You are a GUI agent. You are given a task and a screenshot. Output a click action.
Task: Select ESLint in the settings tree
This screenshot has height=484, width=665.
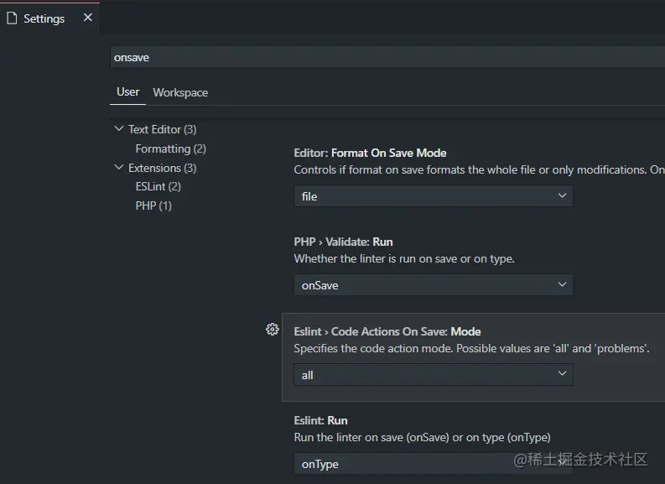pos(158,186)
